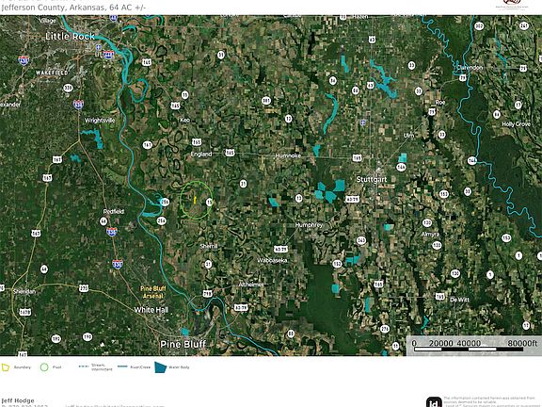Image resolution: width=542 pixels, height=407 pixels.
Task: Click the River/Creek line symbol in legend
Action: [x=122, y=366]
